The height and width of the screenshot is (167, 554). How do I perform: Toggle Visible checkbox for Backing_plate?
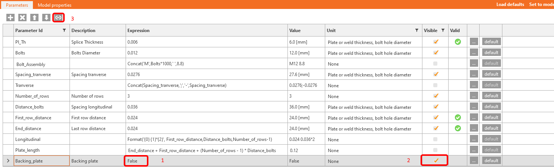click(x=436, y=161)
